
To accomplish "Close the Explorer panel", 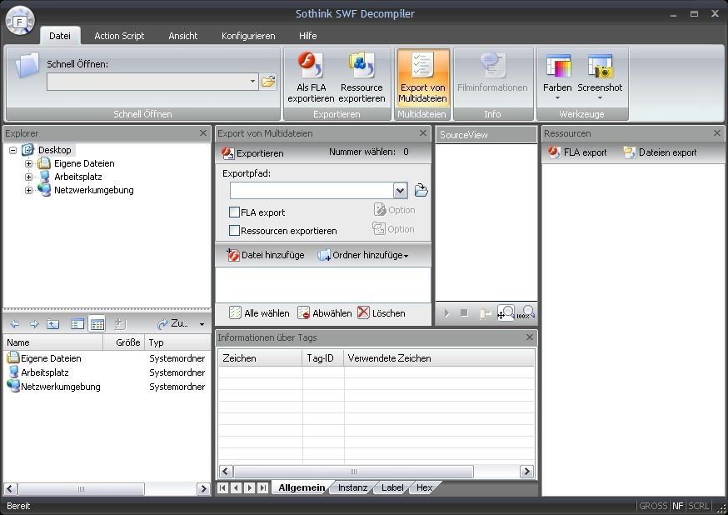I will (203, 132).
